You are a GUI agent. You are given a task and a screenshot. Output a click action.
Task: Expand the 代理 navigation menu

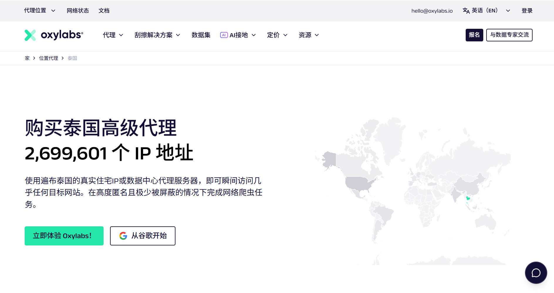113,35
